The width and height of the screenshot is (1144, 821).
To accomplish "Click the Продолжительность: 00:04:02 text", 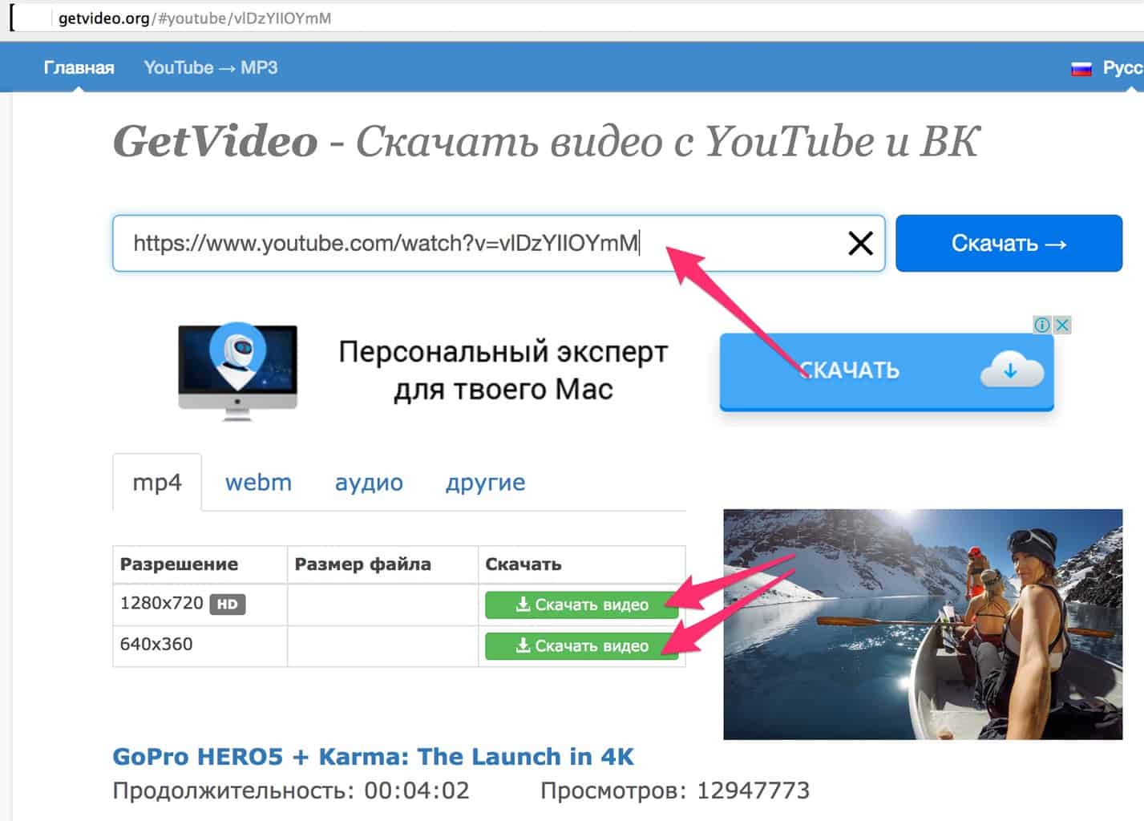I will point(291,791).
